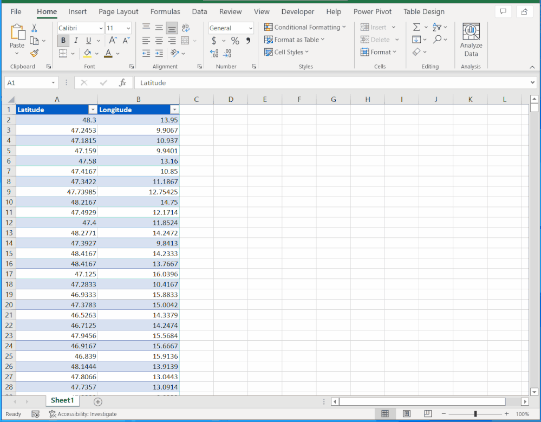Click Decrease Decimal icon
541x422 pixels.
[227, 53]
